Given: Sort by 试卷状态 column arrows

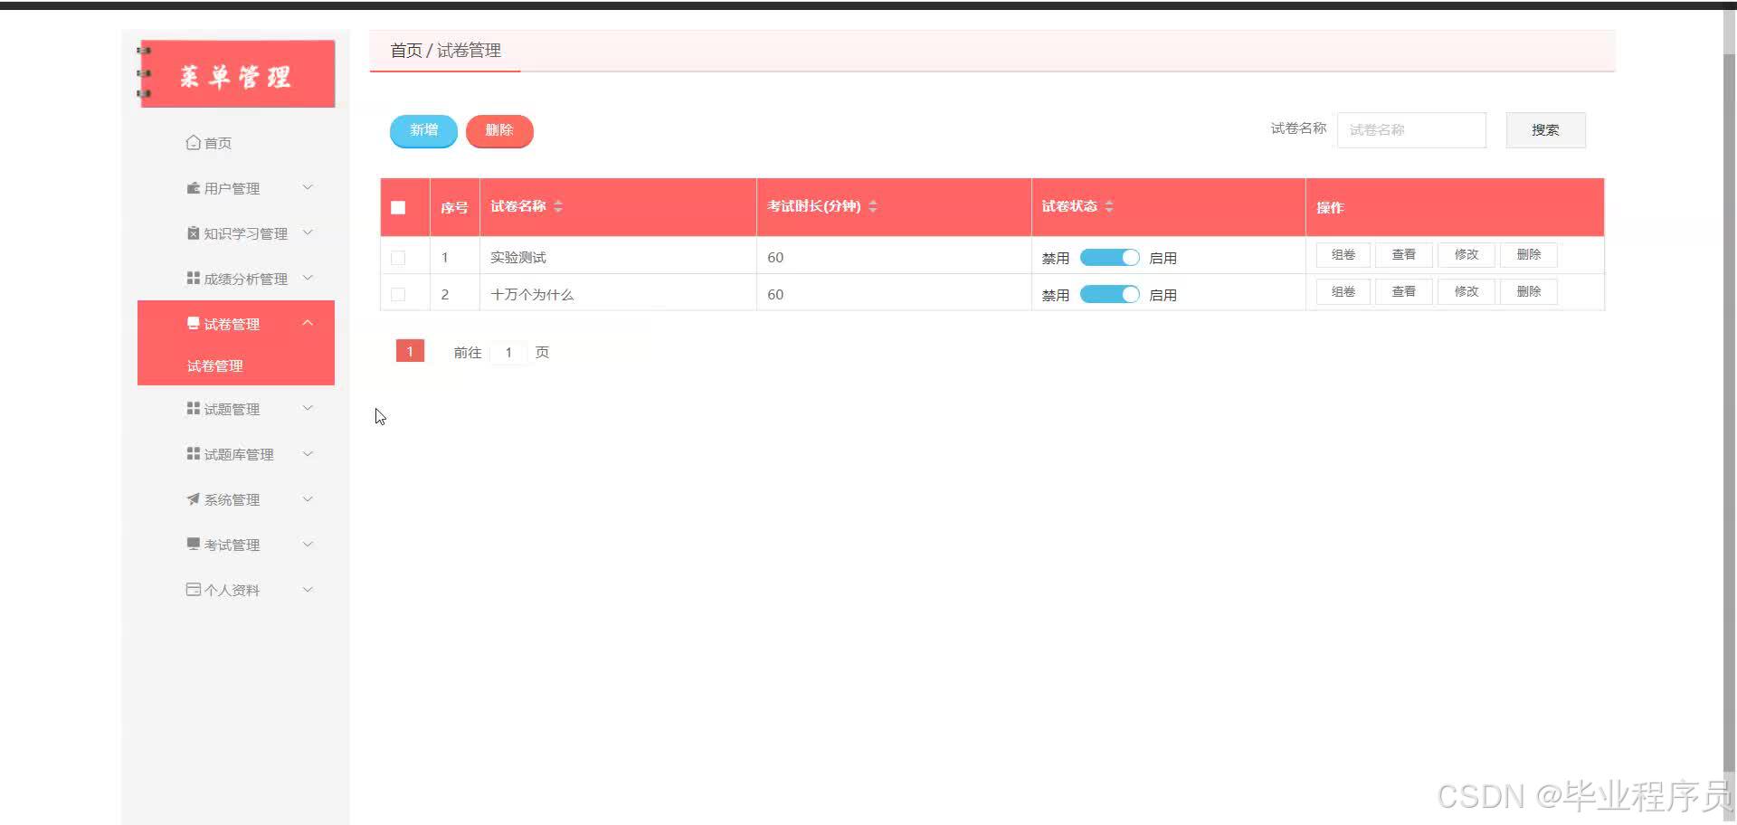Looking at the screenshot, I should (1109, 206).
